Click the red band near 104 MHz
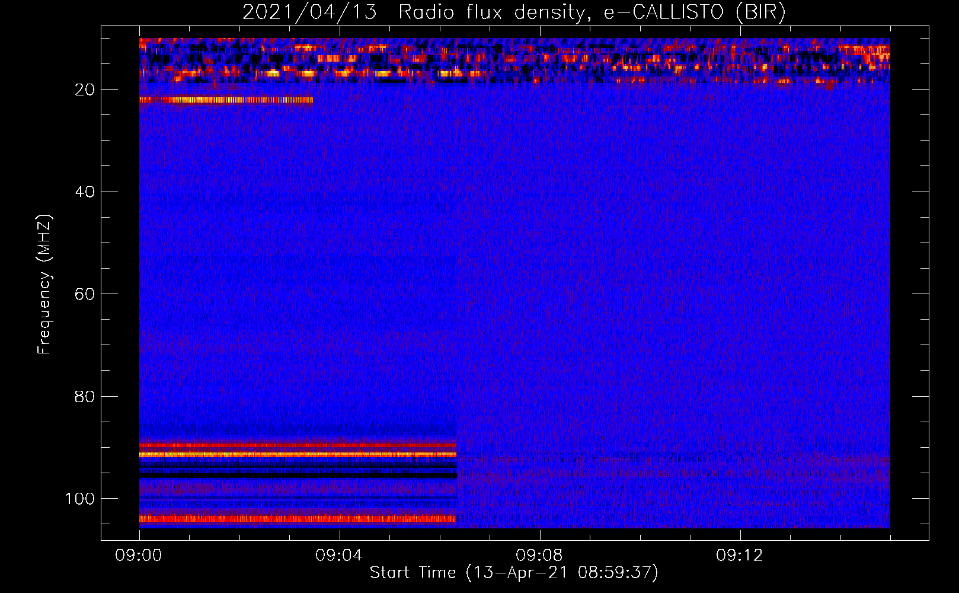The width and height of the screenshot is (959, 593). (x=298, y=518)
